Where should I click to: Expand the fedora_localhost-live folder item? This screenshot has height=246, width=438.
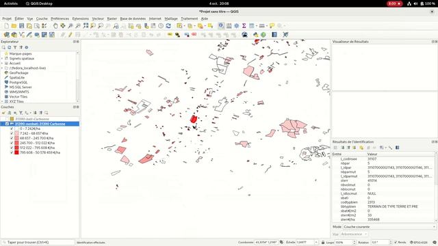pyautogui.click(x=2, y=68)
